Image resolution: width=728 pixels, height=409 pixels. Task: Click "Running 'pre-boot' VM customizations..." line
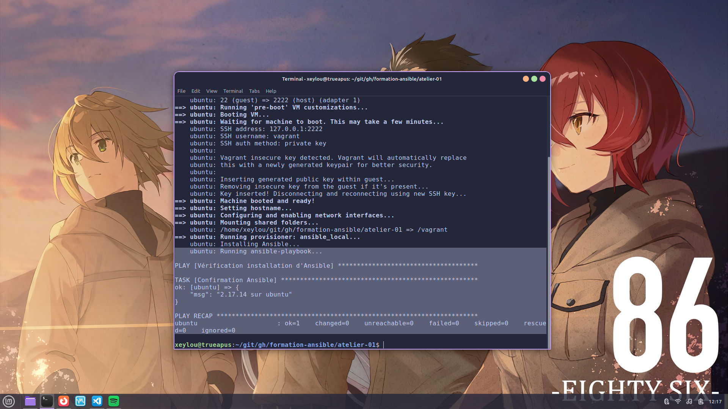pyautogui.click(x=271, y=107)
